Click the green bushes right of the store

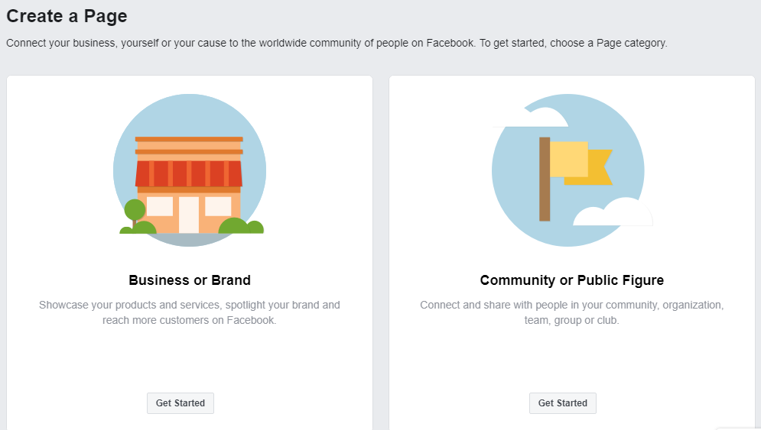click(x=241, y=226)
